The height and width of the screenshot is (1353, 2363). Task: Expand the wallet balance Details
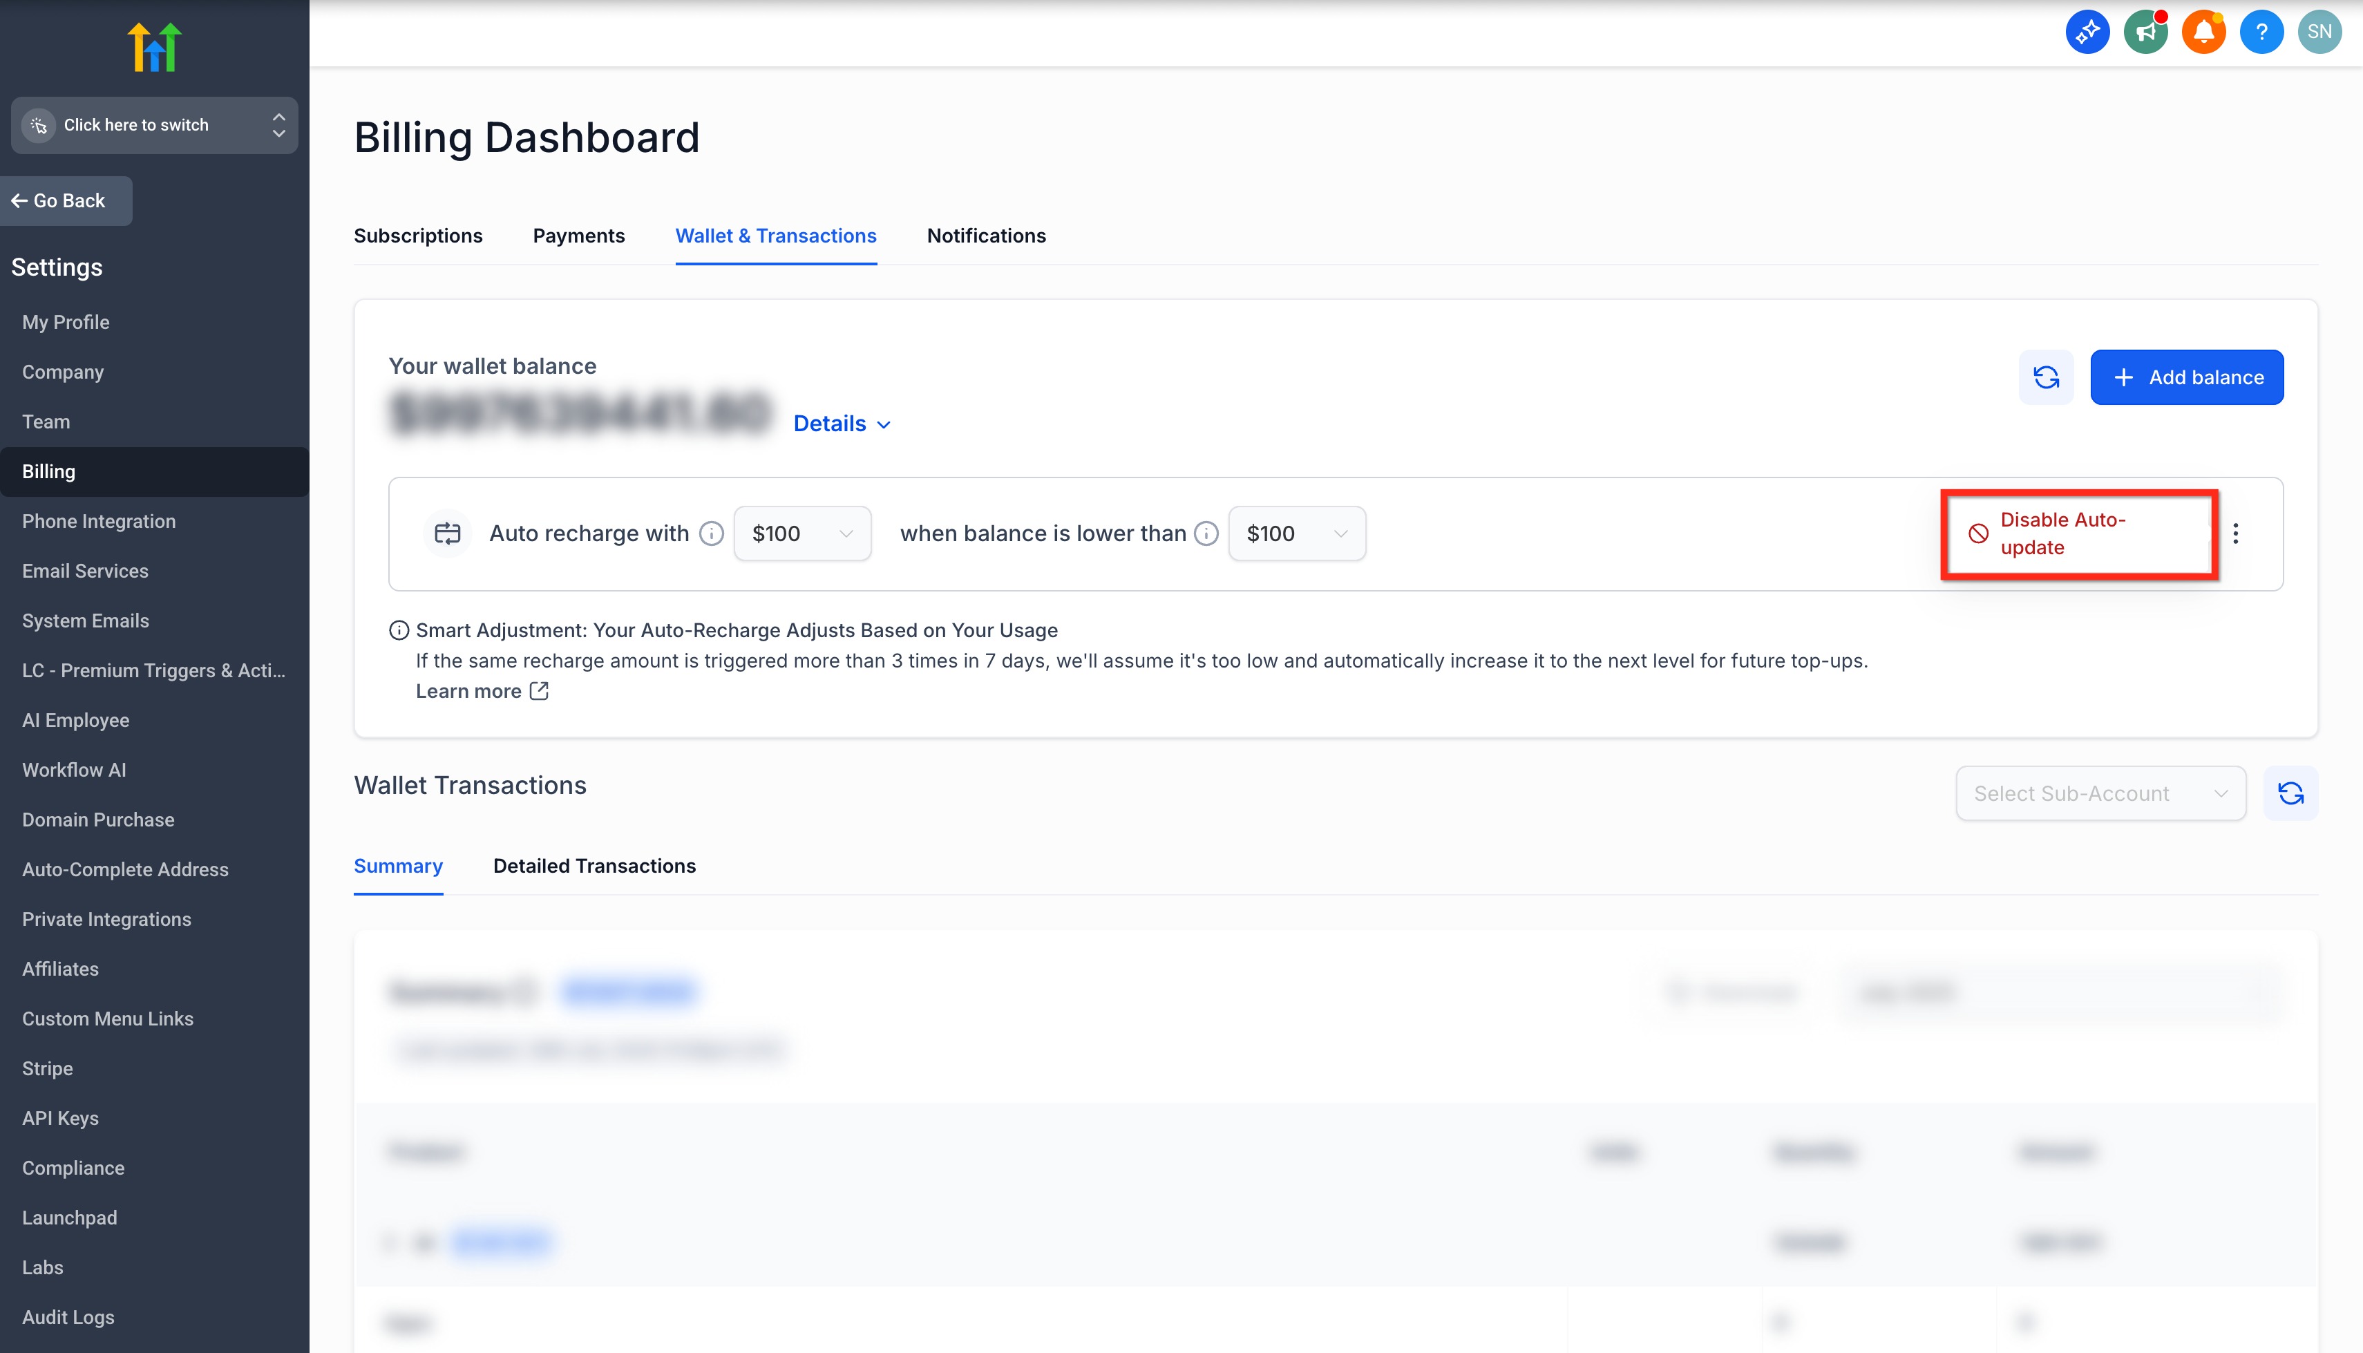coord(842,424)
